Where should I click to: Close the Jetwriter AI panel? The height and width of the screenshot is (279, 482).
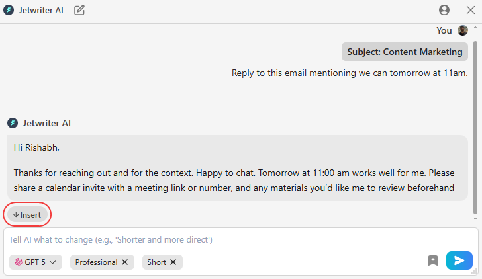pyautogui.click(x=471, y=10)
